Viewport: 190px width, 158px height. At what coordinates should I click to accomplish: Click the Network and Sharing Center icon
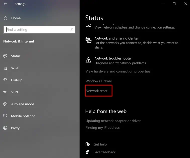tap(89, 40)
